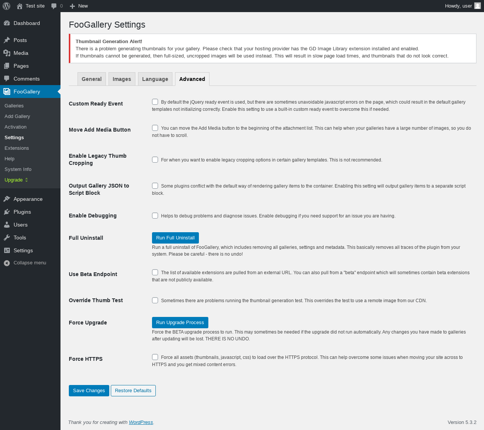
Task: Check the Use Beta Endpoint option
Action: [x=155, y=272]
